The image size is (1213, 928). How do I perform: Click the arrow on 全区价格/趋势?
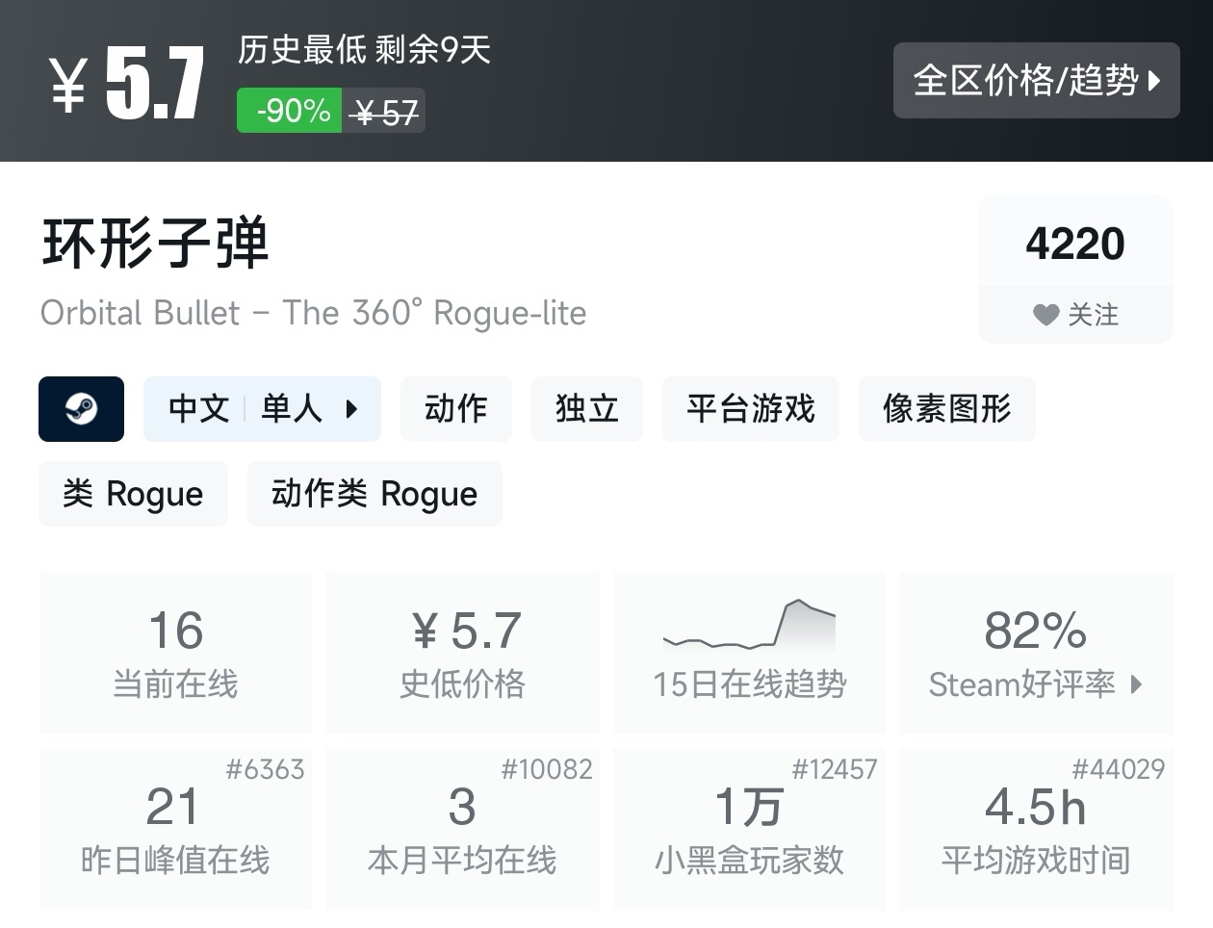(1155, 81)
